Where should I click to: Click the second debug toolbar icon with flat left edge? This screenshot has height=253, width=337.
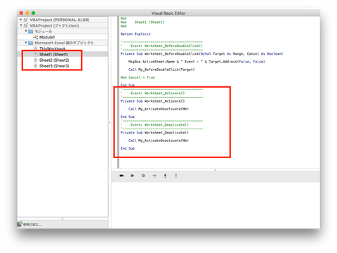click(132, 176)
